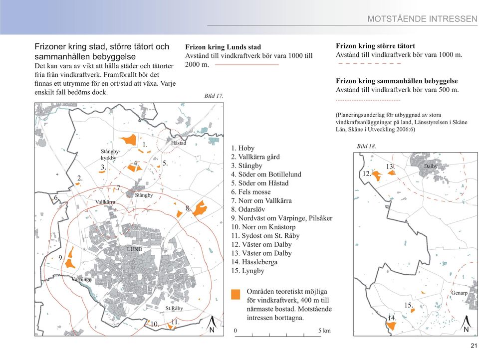The width and height of the screenshot is (479, 348).
Task: Click the number "12." marker on the right map
Action: point(367,174)
